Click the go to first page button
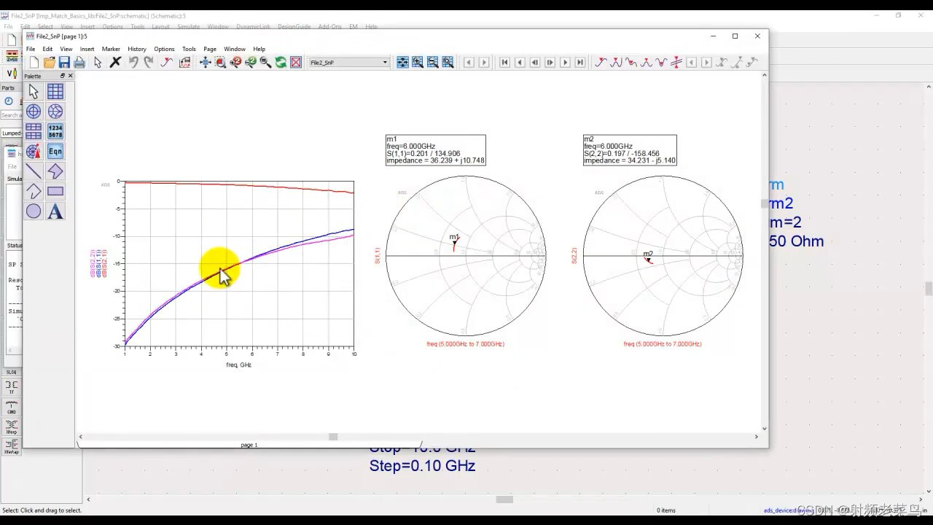 pos(504,63)
